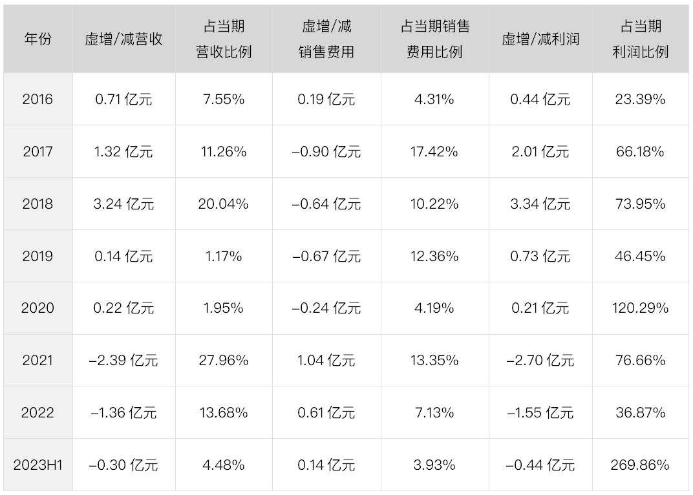Select the 虚增/减营收 header cell
This screenshot has height=495, width=693.
124,39
